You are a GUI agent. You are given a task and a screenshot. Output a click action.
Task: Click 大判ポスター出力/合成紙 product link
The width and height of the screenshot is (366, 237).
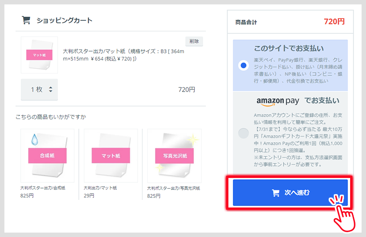(x=43, y=188)
